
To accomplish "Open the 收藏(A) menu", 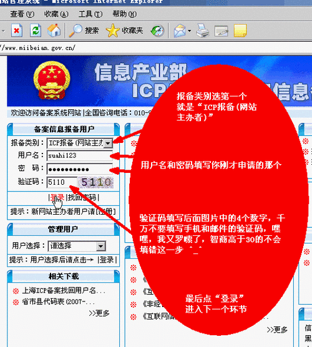I will pos(56,14).
